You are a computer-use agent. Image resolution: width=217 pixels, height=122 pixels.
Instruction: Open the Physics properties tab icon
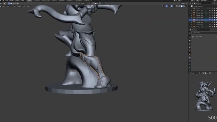(x=190, y=64)
